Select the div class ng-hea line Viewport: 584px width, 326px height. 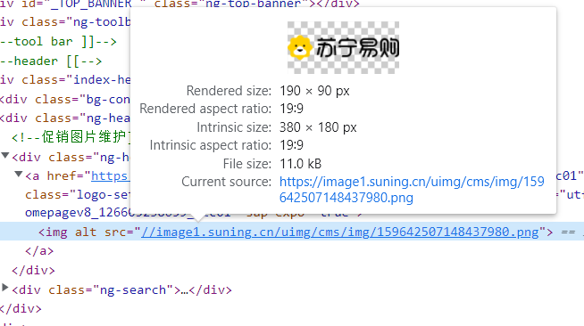(x=65, y=118)
